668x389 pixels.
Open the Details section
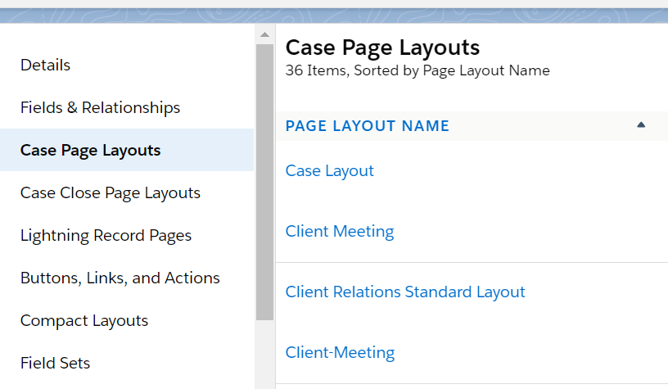coord(46,65)
